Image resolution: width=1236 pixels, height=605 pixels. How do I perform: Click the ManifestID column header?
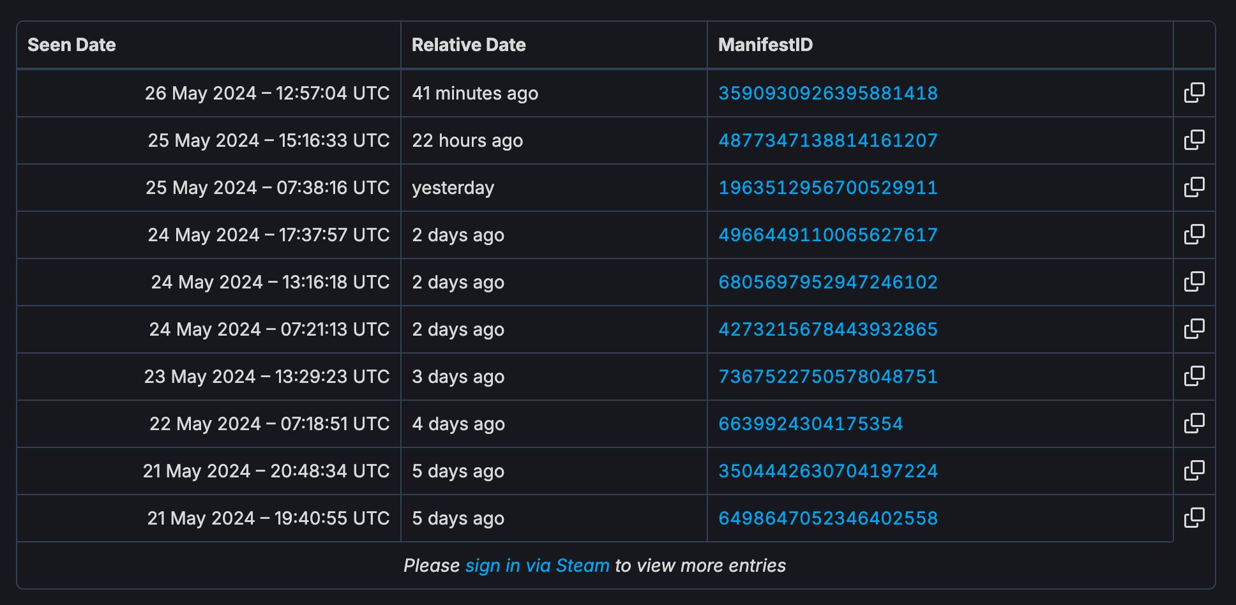[765, 45]
